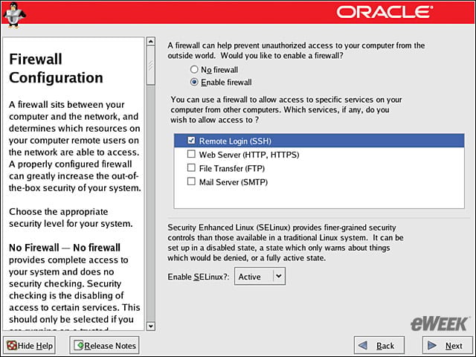Check the Mail Server (SMTP) box
This screenshot has height=357, width=476.
(x=191, y=181)
